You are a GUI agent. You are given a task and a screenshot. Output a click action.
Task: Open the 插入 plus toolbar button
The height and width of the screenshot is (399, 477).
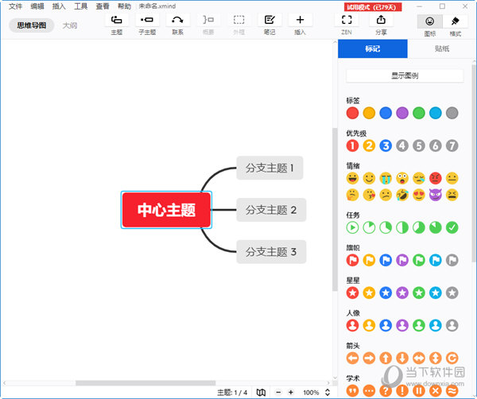coord(300,25)
